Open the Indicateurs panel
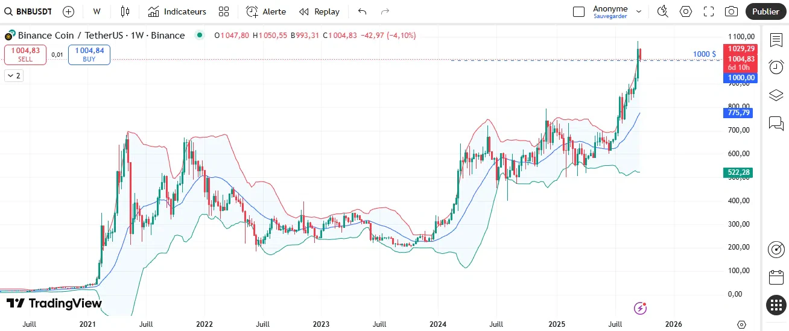 click(177, 11)
